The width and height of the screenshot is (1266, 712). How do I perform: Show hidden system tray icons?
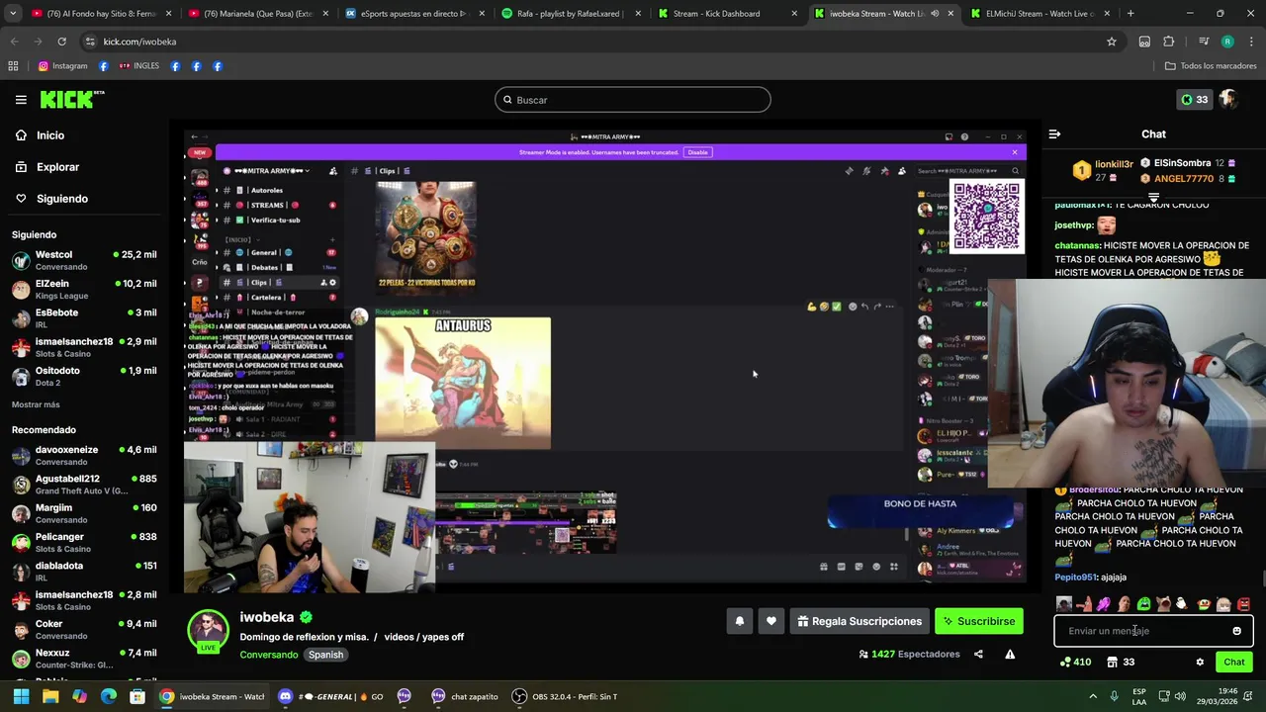(x=1093, y=696)
